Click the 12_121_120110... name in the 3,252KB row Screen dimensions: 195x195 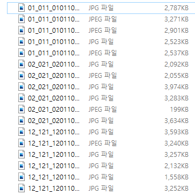tap(54, 189)
